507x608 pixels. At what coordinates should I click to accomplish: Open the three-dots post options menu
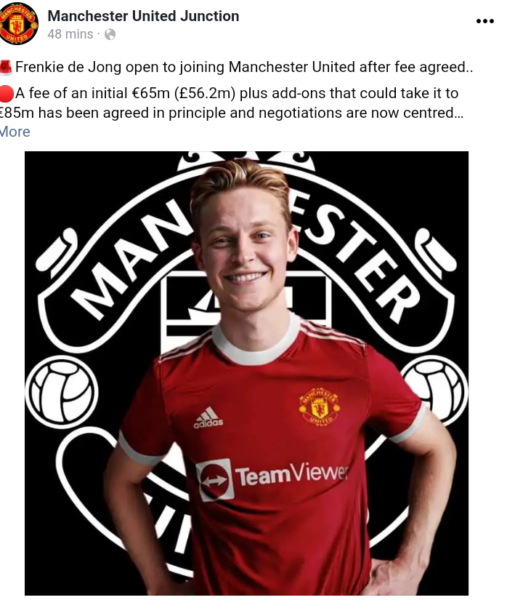click(x=484, y=21)
